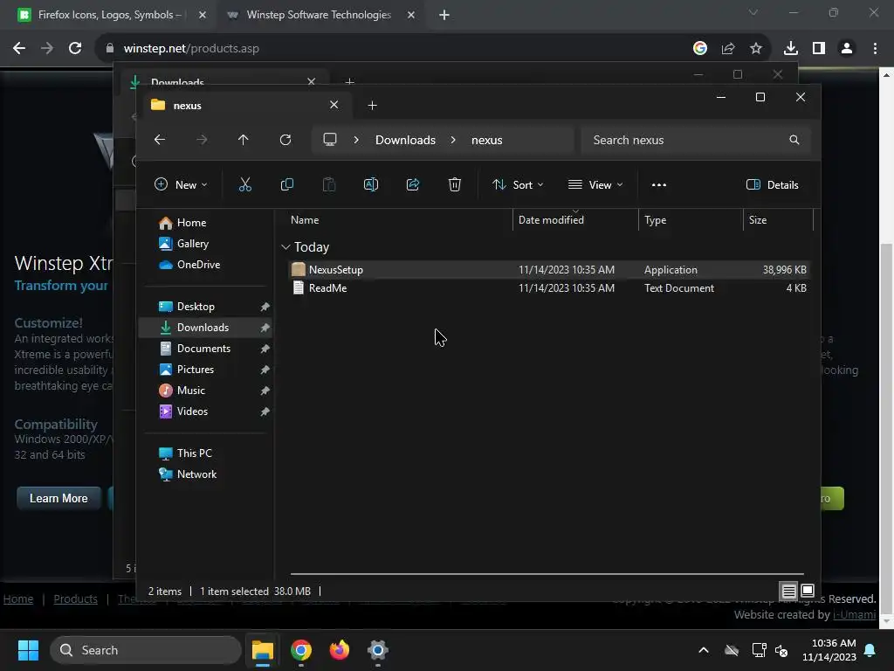The image size is (894, 671).
Task: Open Windows Start menu
Action: click(28, 650)
